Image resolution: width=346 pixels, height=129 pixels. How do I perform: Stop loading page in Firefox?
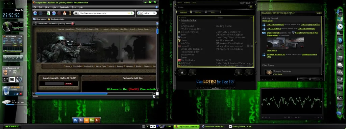click(x=59, y=13)
